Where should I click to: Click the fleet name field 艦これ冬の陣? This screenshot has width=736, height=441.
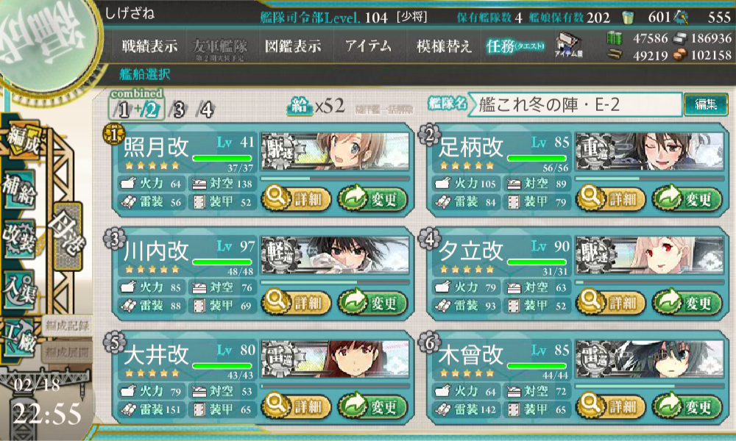click(575, 104)
